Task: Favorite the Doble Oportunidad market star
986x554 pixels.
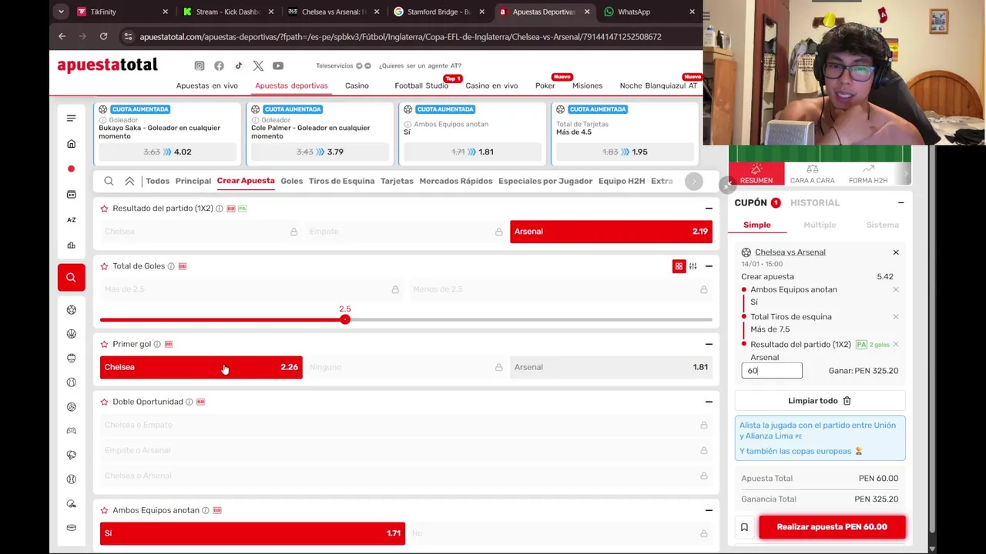Action: (104, 402)
